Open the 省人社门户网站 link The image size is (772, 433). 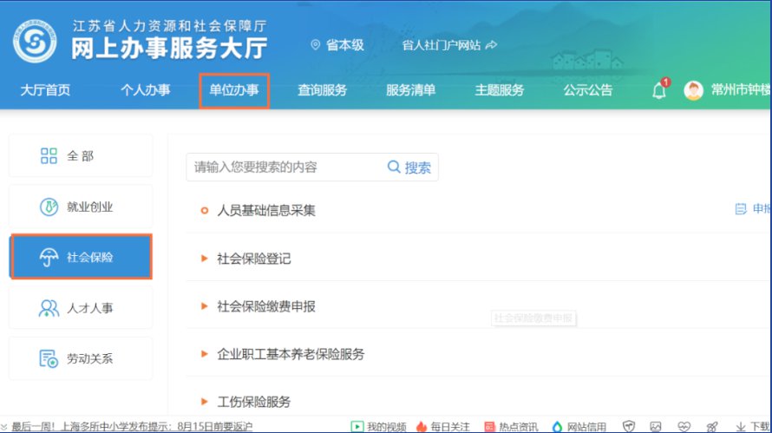pyautogui.click(x=448, y=45)
